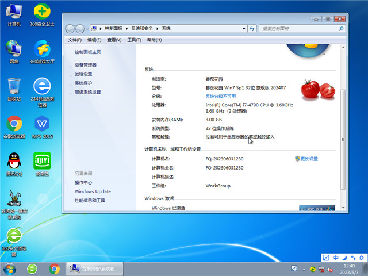Screen dimensions: 368x276
Task: Launch 腾讯QQ penguin icon
Action: click(14, 164)
